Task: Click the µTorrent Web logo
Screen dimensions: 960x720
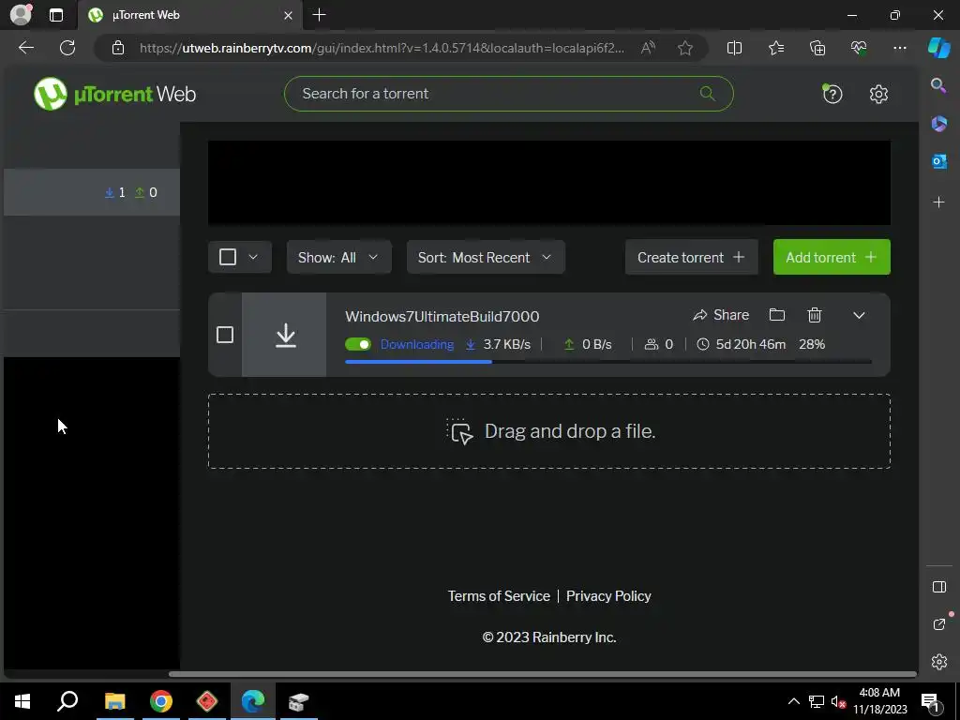Action: [x=114, y=94]
